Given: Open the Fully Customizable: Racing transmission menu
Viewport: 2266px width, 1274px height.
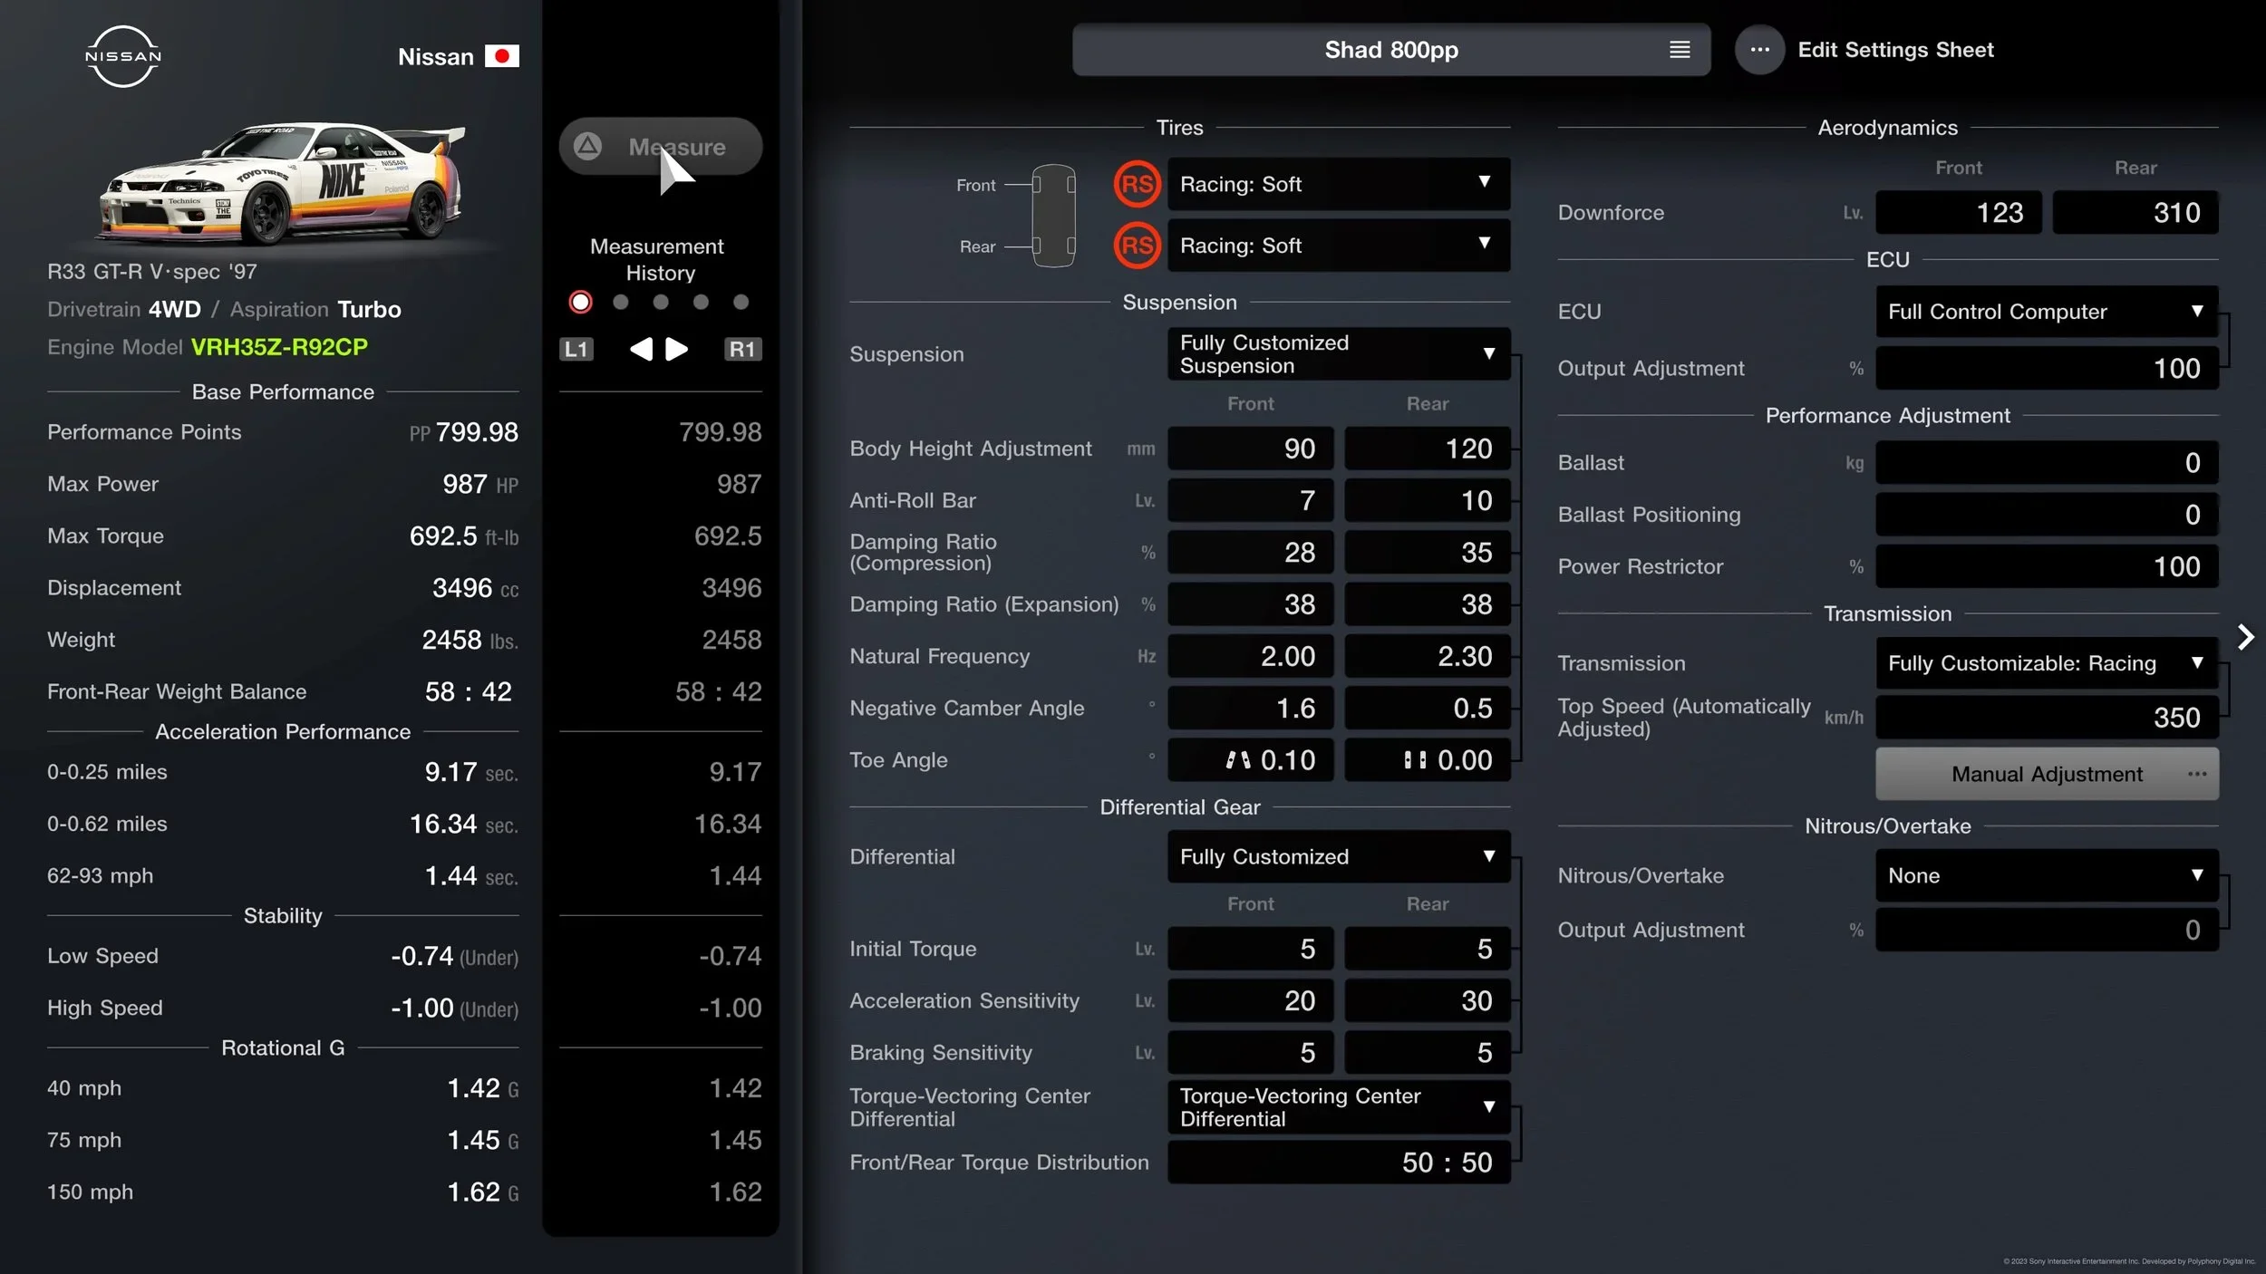Looking at the screenshot, I should 2046,663.
